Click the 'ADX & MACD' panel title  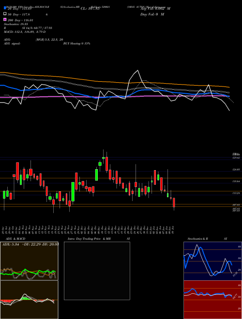[x=15, y=239]
